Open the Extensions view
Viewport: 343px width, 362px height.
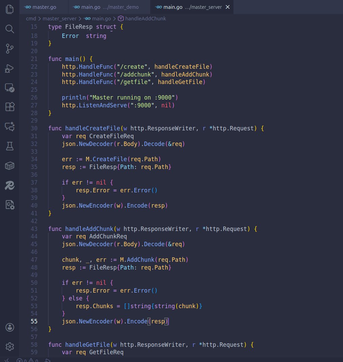pyautogui.click(x=9, y=107)
